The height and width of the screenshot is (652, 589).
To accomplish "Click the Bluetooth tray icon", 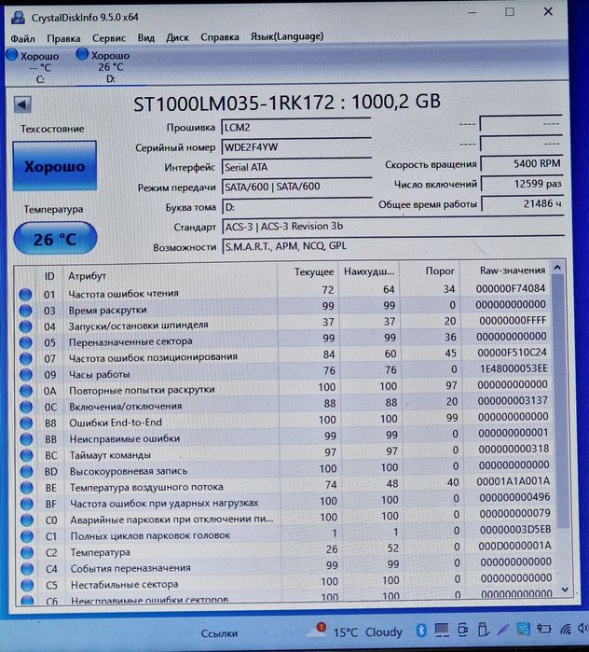I will 421,631.
